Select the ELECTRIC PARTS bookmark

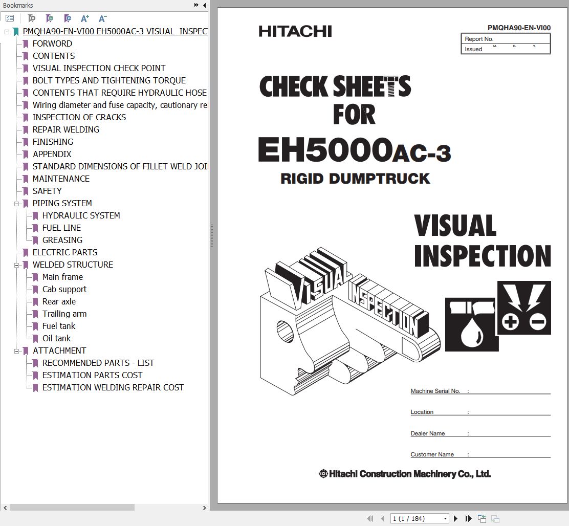[65, 252]
